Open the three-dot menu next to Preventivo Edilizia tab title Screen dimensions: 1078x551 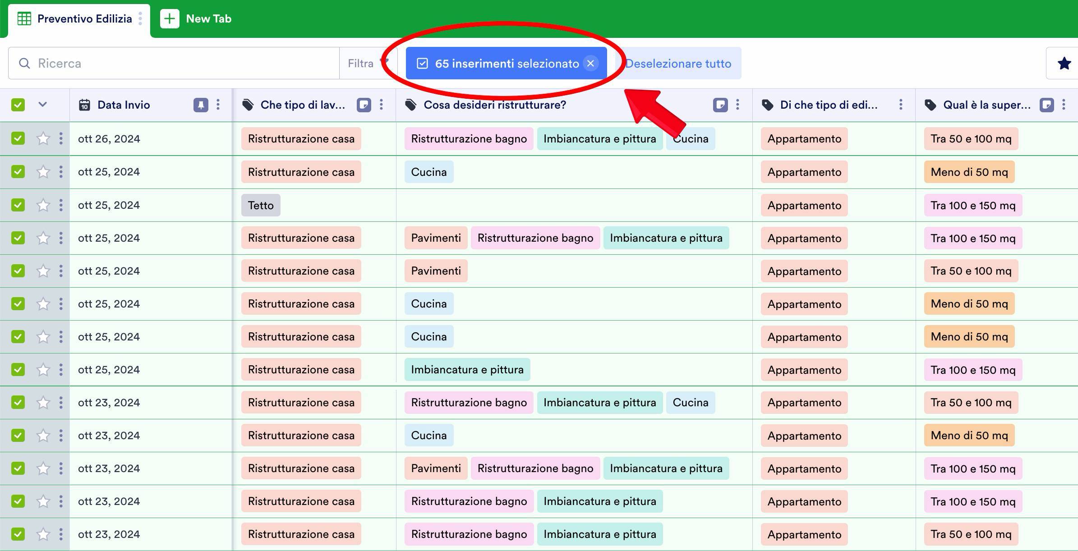142,18
